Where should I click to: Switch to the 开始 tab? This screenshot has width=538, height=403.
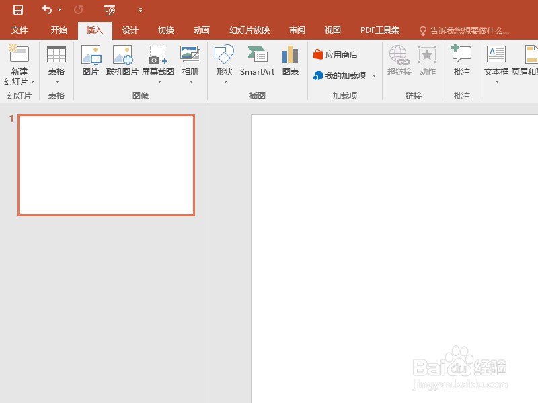coord(59,30)
